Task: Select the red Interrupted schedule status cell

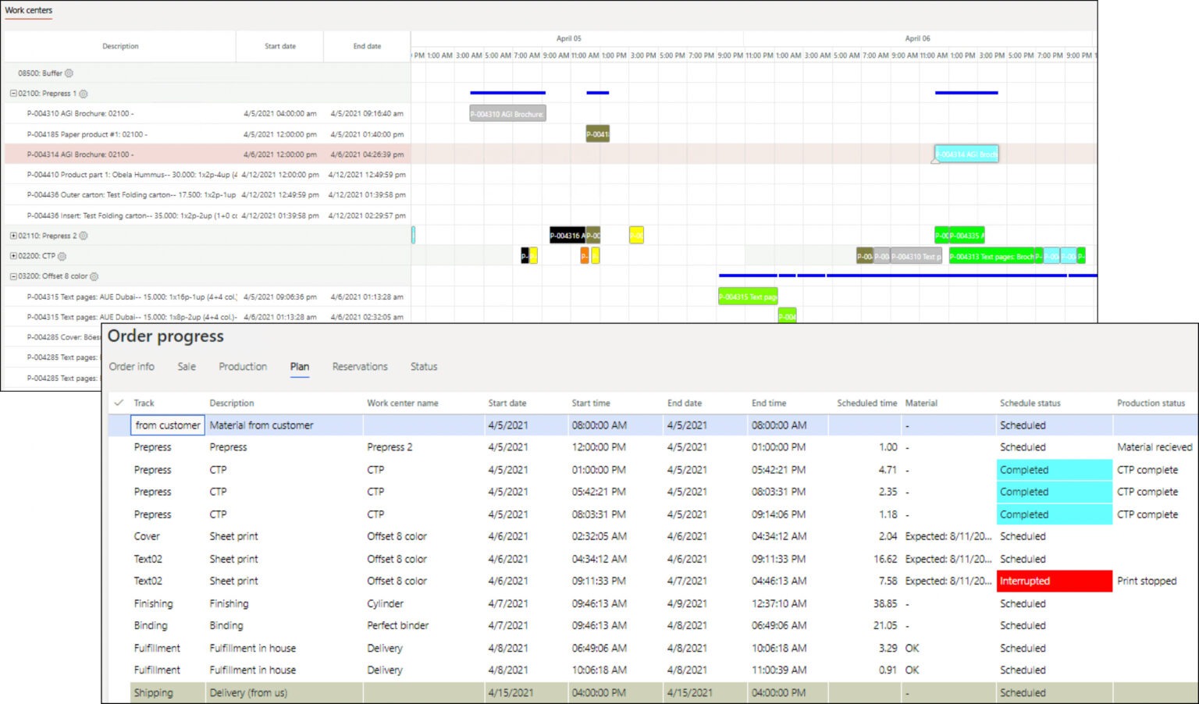Action: click(x=1054, y=581)
